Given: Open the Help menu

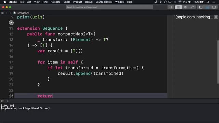Looking at the screenshot, I should (x=130, y=2).
